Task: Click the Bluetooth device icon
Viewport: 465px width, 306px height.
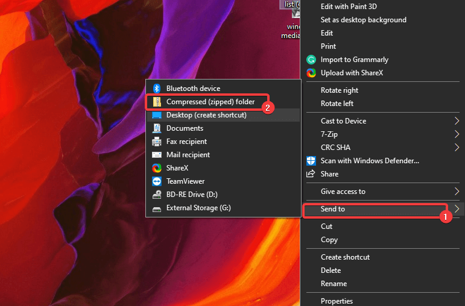Action: 157,89
